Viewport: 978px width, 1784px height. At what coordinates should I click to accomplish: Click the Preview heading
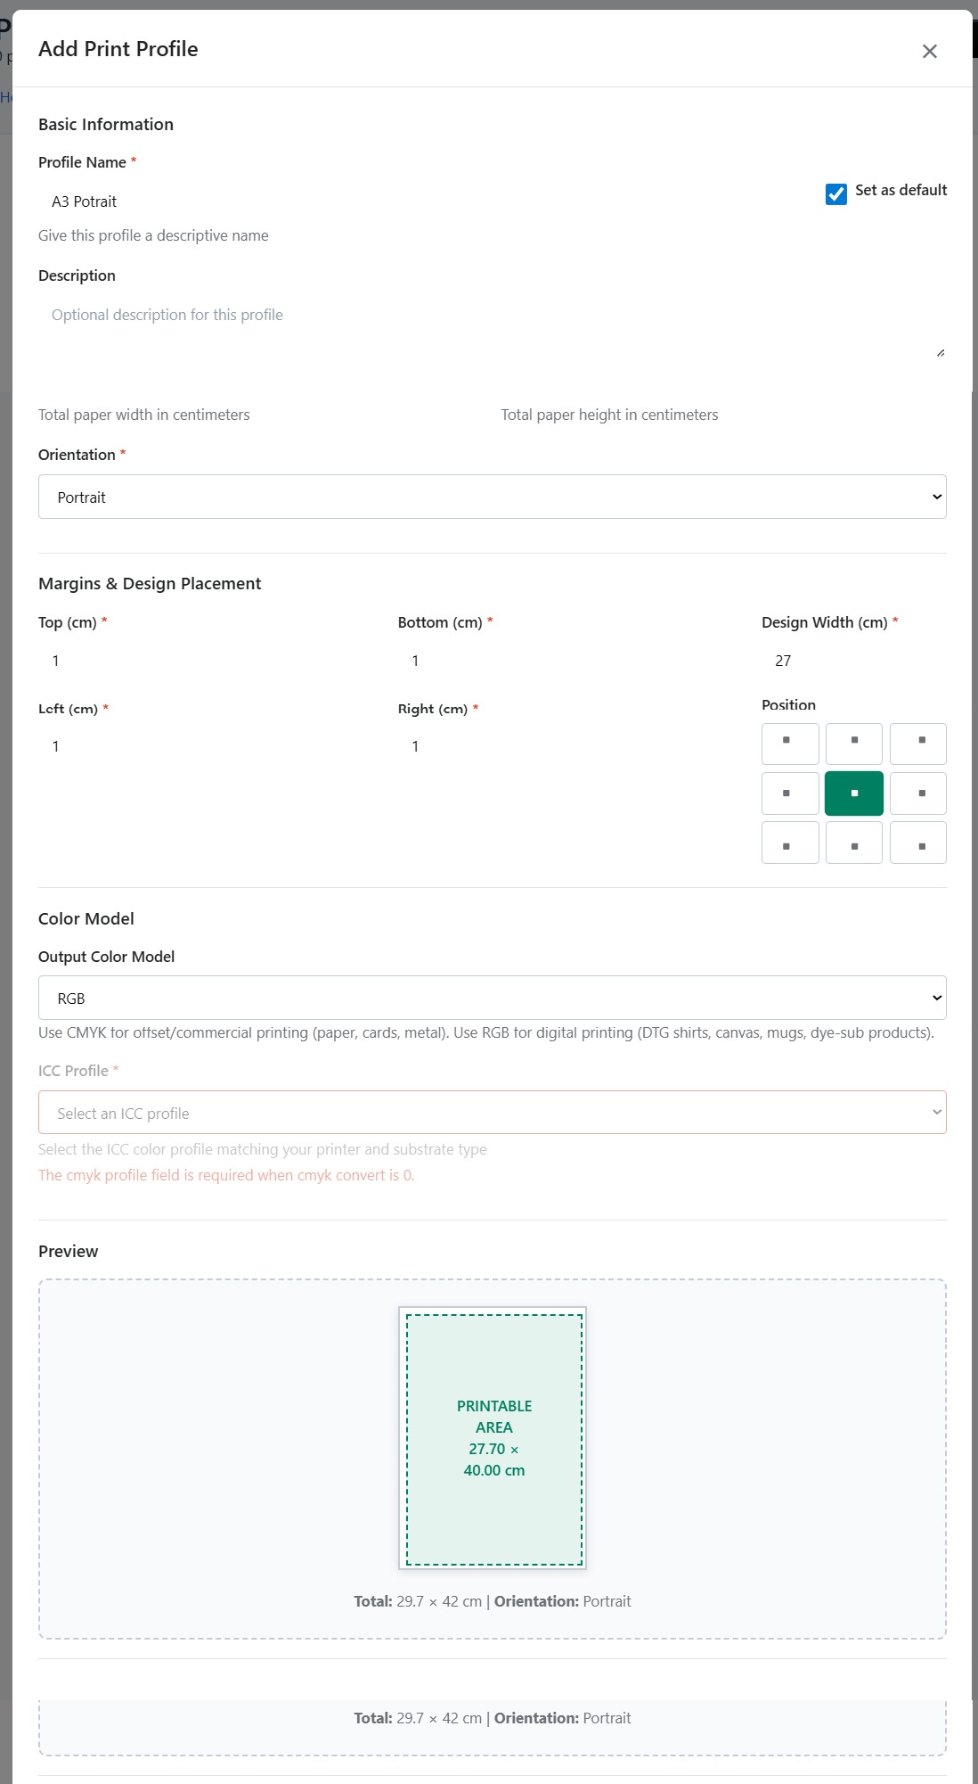click(69, 1251)
